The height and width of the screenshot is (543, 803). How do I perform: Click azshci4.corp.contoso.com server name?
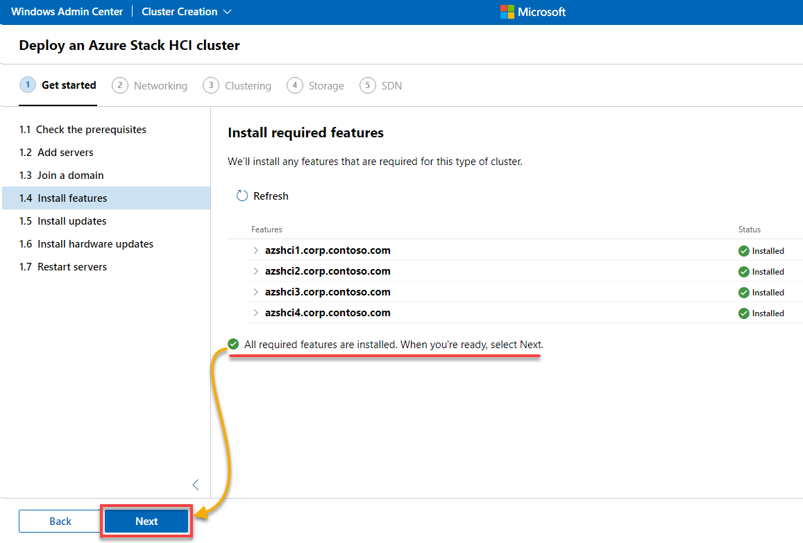tap(328, 313)
